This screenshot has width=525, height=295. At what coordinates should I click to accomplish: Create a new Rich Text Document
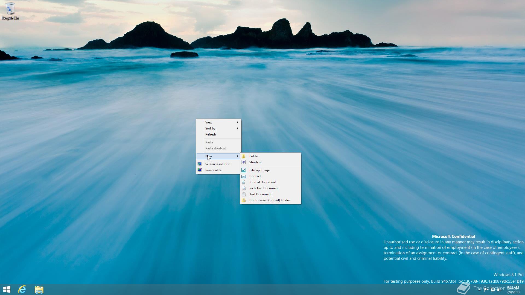(x=270, y=188)
